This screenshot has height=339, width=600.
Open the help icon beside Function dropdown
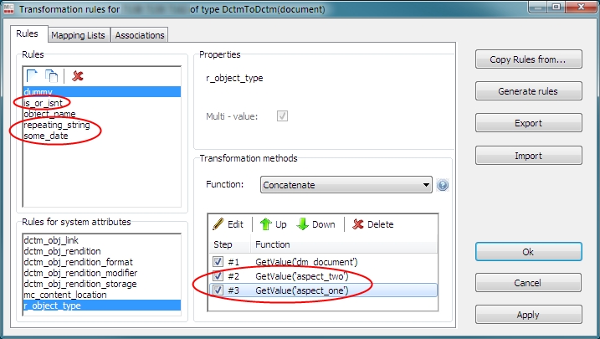(443, 184)
